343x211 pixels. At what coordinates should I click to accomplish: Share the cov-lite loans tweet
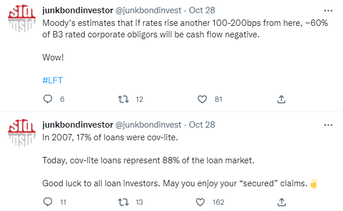(281, 202)
